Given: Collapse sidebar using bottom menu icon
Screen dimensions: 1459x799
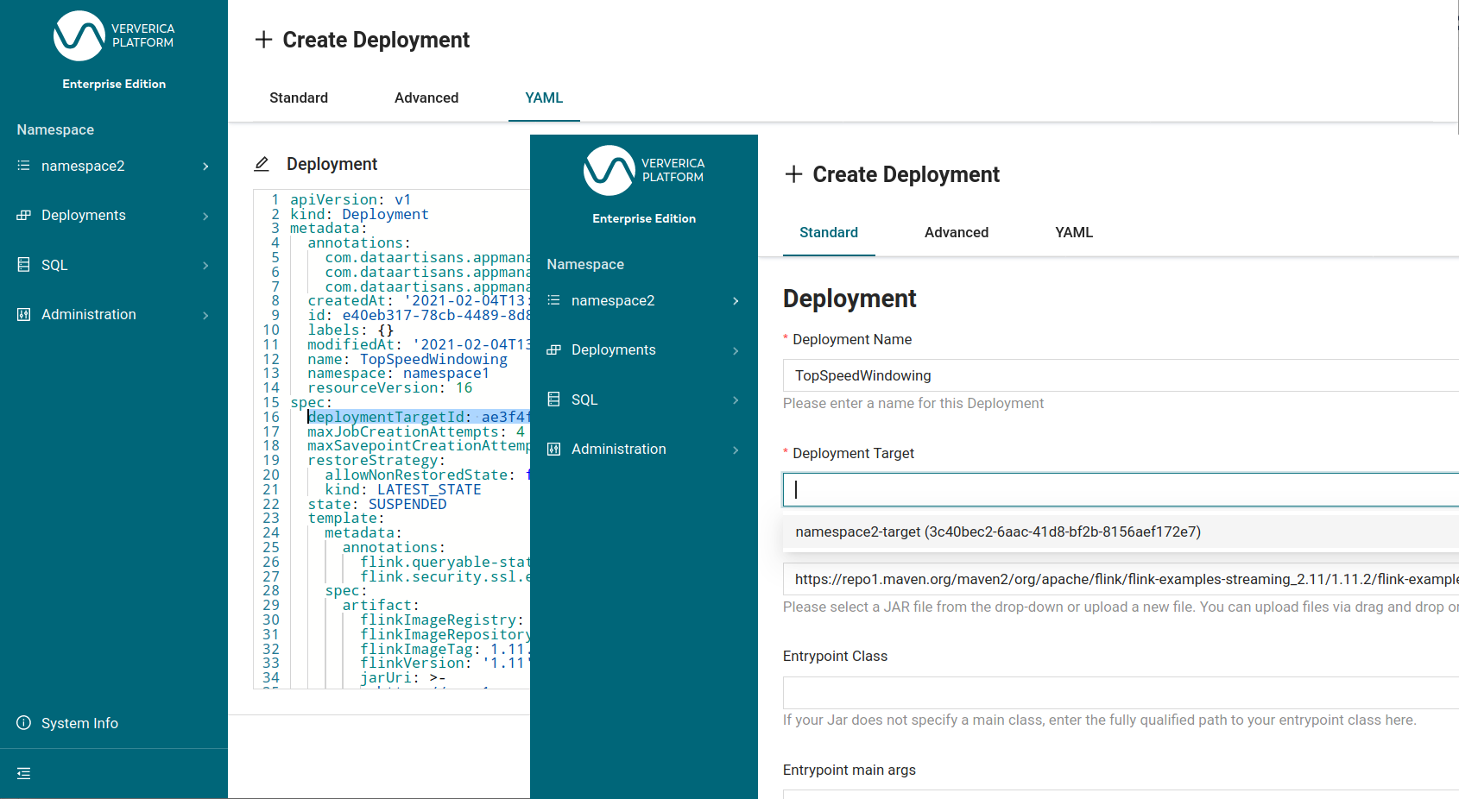Looking at the screenshot, I should [23, 773].
